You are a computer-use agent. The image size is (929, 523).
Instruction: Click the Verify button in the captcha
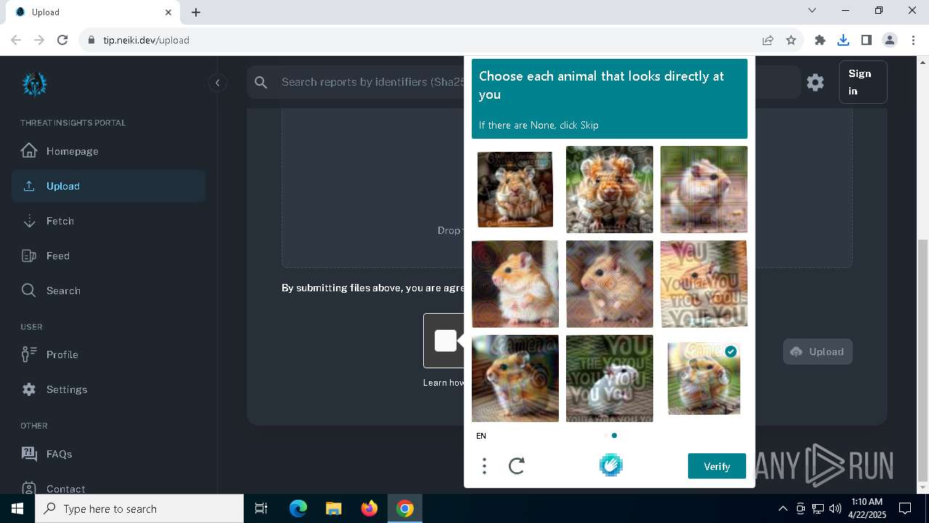(717, 466)
